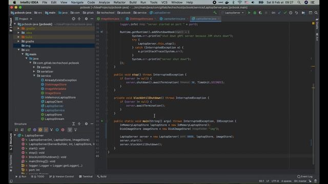Click the Stop process square icon

(x=266, y=13)
